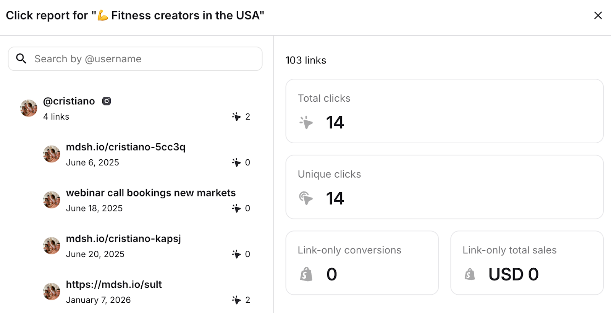Click the click-count icon for the June 6 link

click(236, 162)
